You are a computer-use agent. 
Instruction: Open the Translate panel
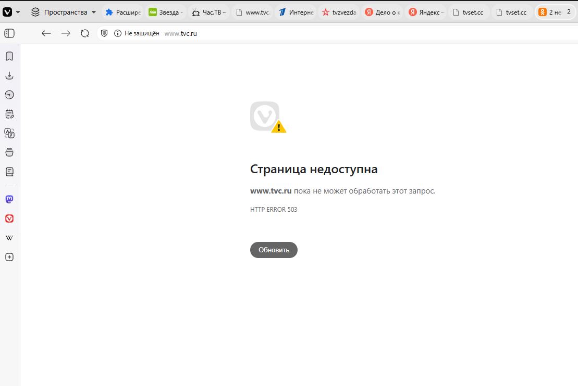9,133
